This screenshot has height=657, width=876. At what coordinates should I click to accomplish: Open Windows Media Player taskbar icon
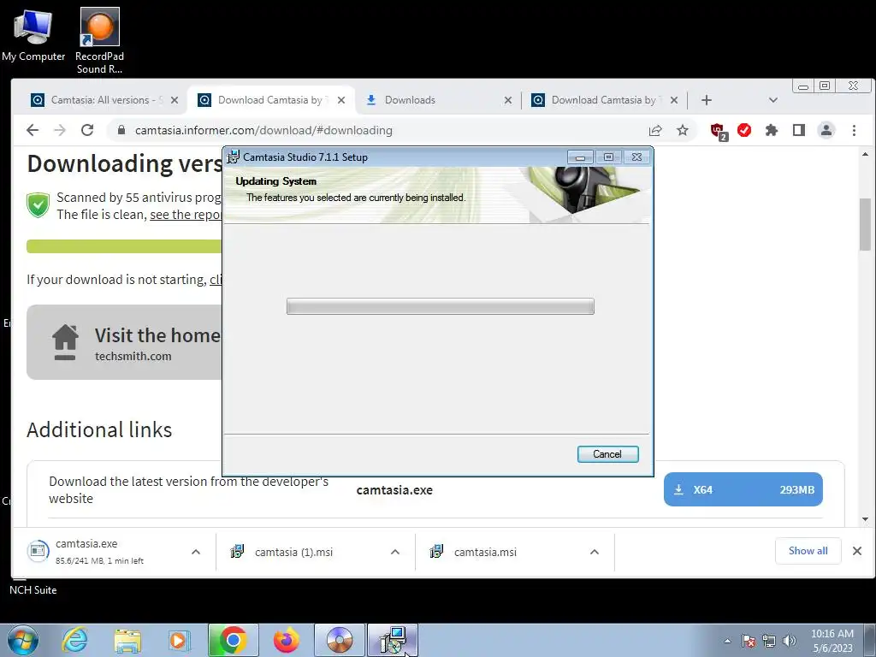point(179,640)
